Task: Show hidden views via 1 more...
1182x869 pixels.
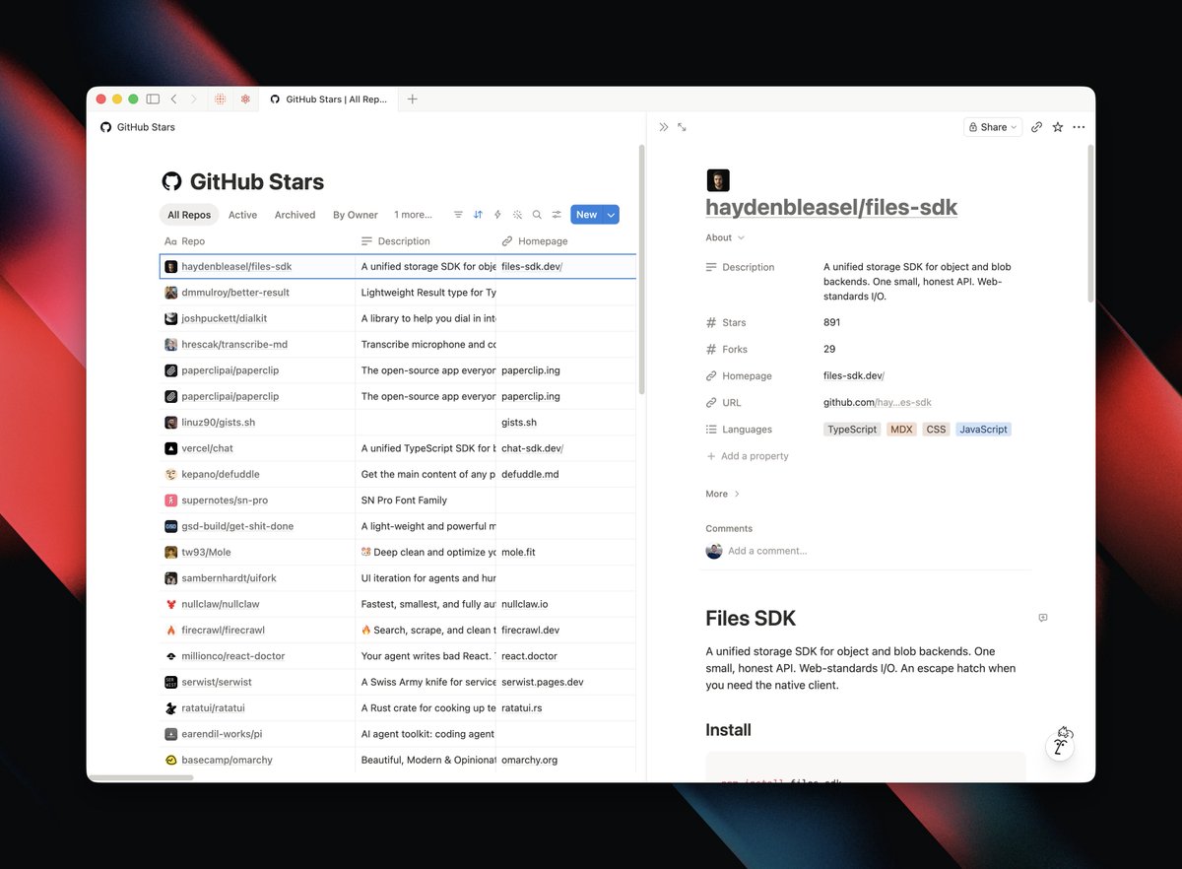Action: click(x=413, y=215)
